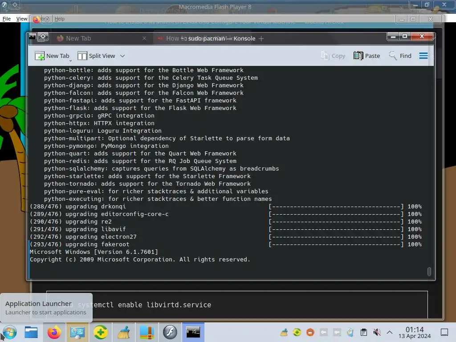The width and height of the screenshot is (456, 342).
Task: Open the clock showing 01:14
Action: pyautogui.click(x=415, y=332)
